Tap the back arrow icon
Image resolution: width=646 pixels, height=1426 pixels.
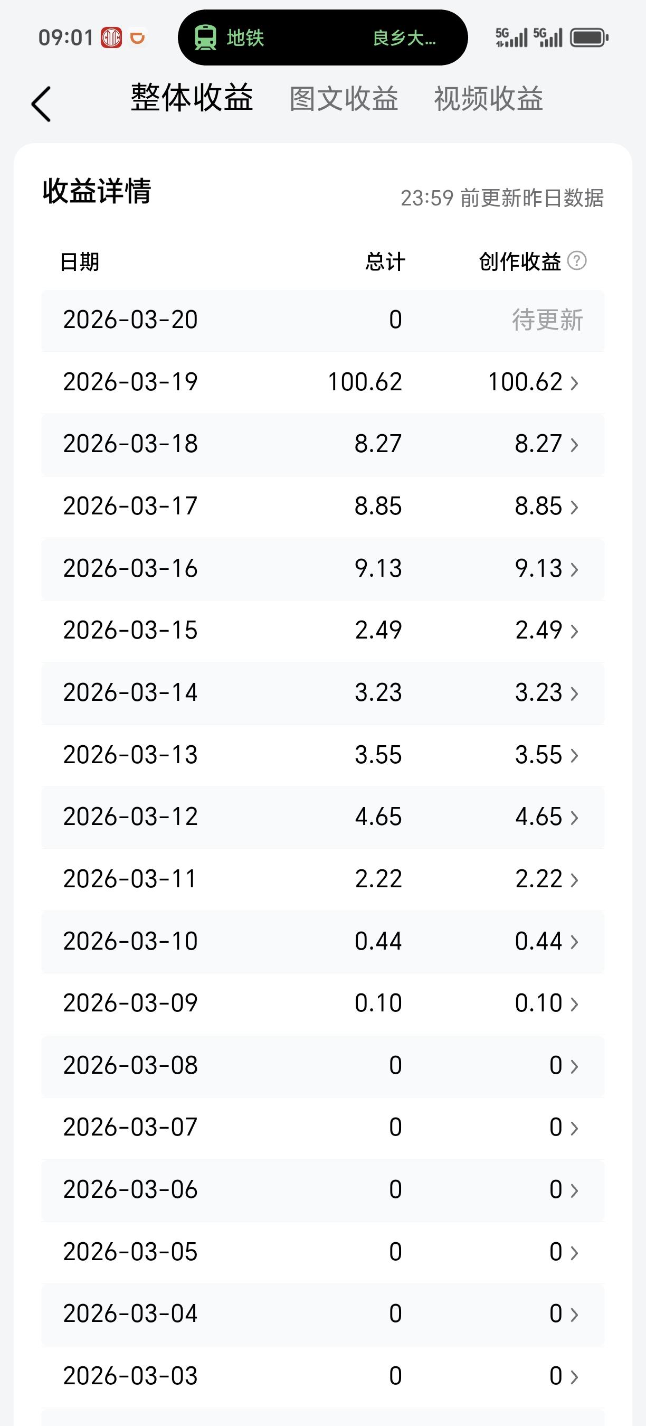tap(42, 104)
